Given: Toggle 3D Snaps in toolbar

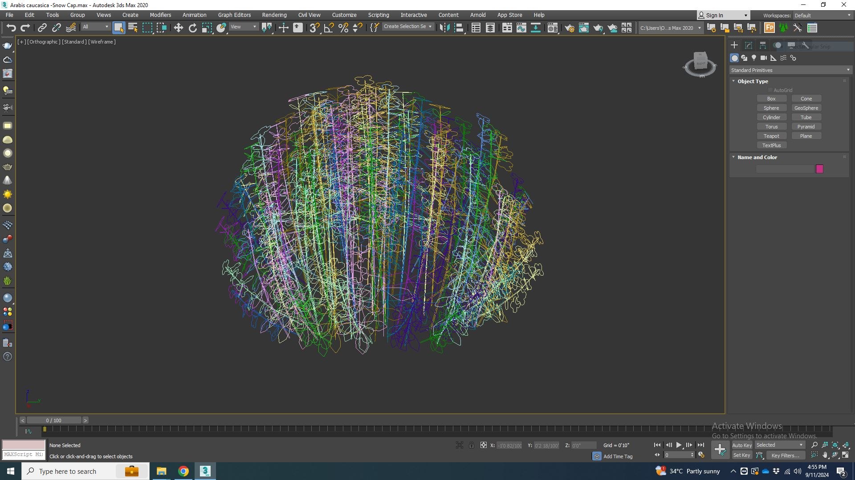Looking at the screenshot, I should tap(314, 28).
